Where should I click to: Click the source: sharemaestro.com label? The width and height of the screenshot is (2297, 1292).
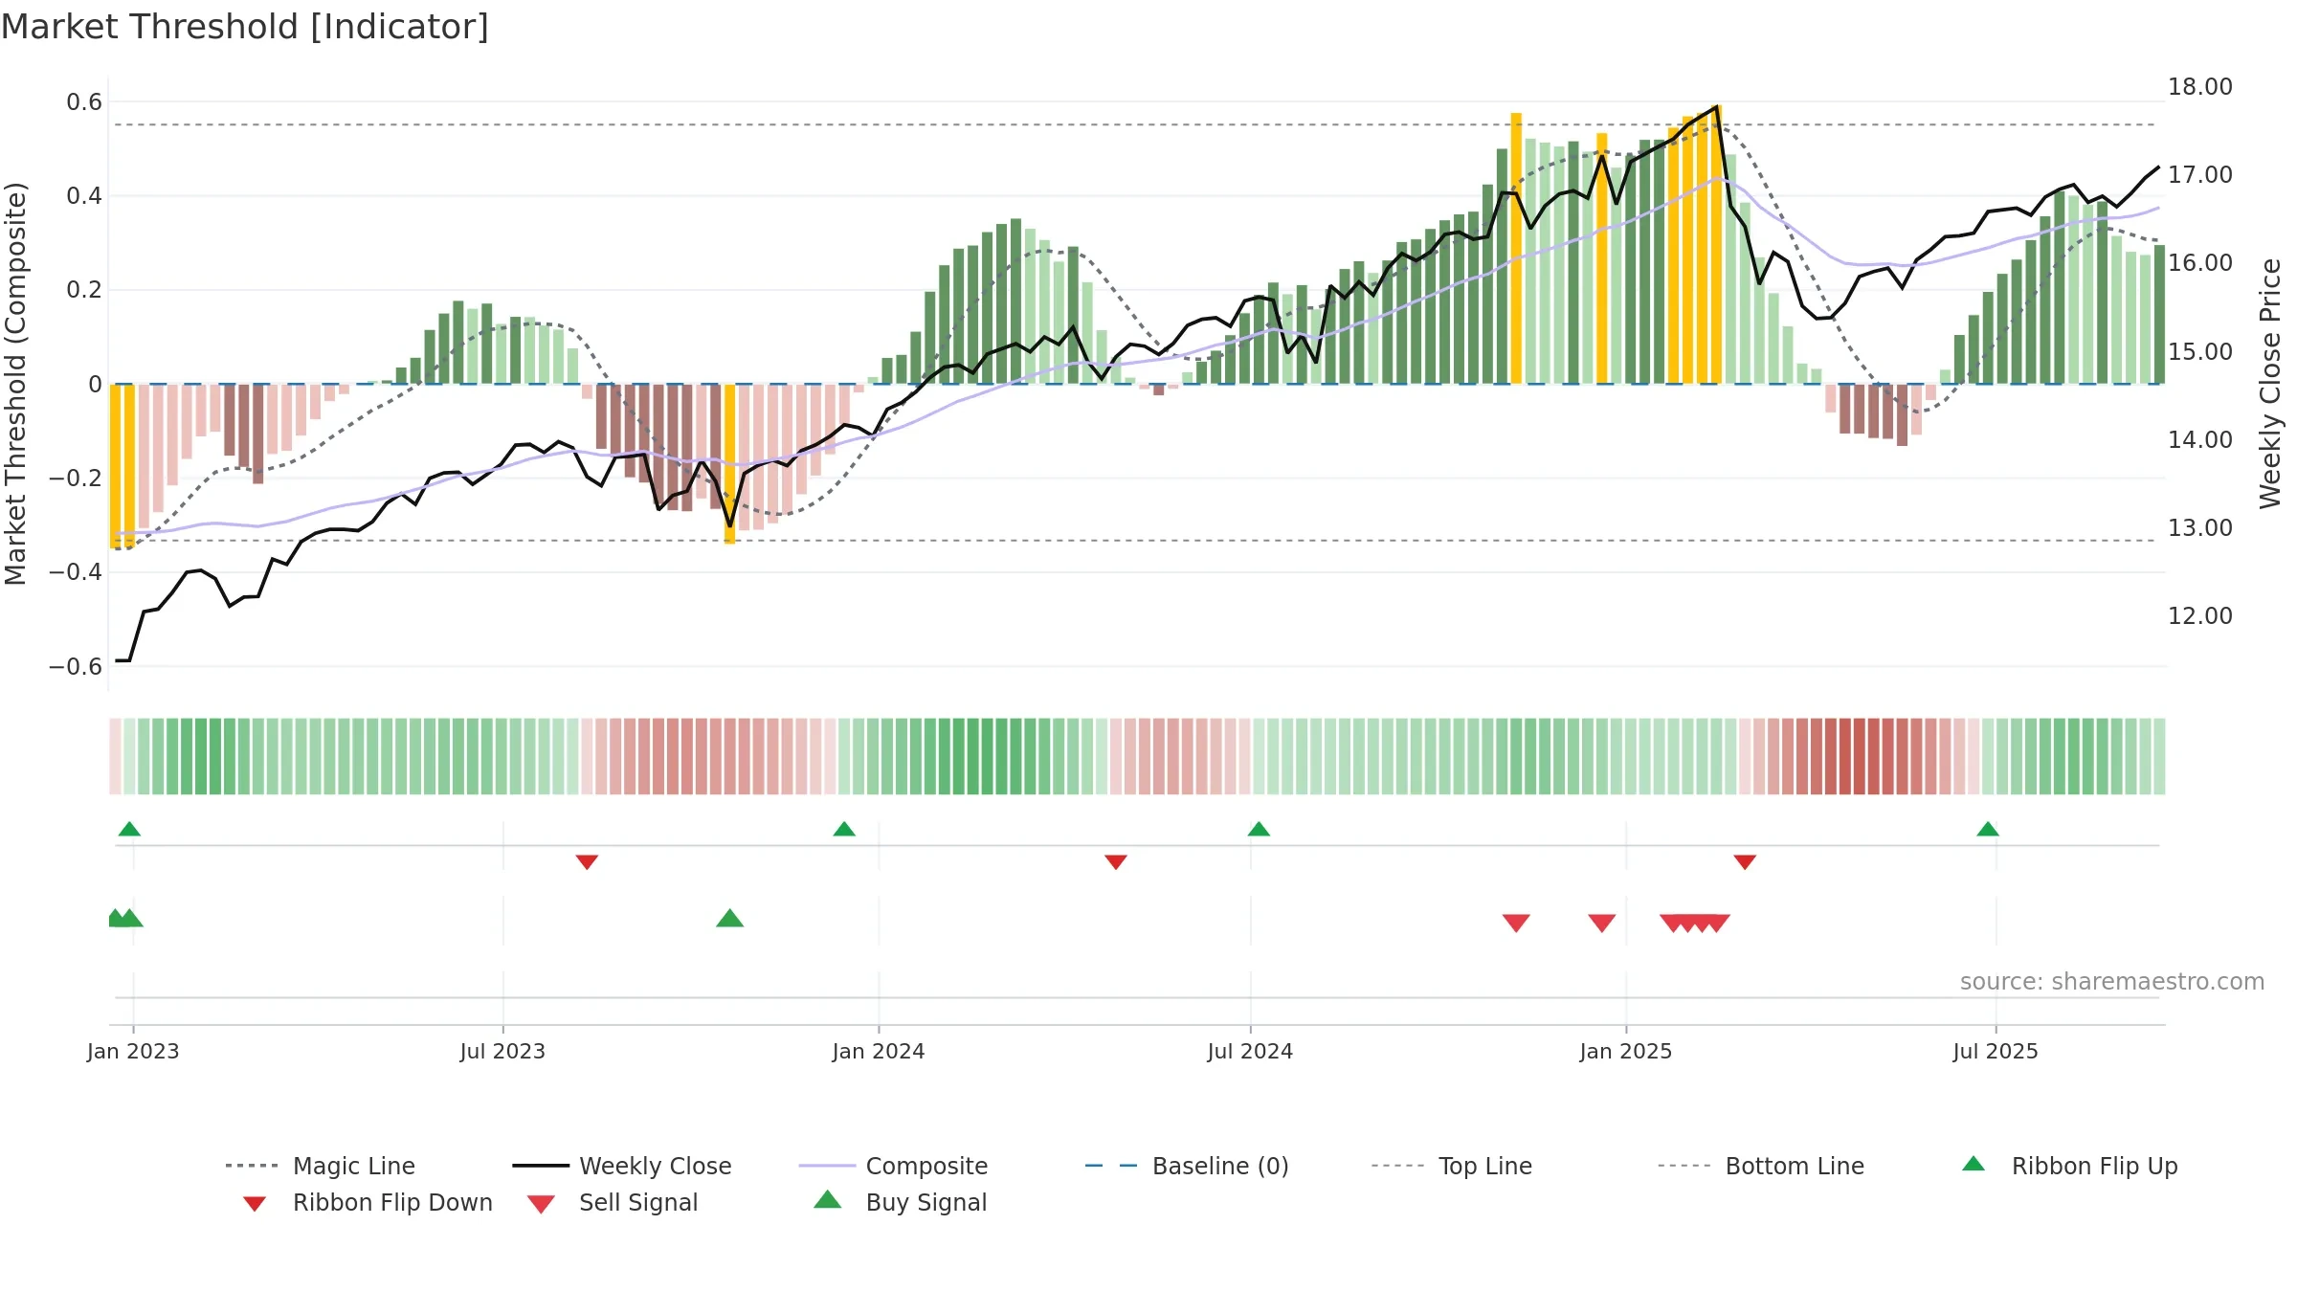[2112, 982]
